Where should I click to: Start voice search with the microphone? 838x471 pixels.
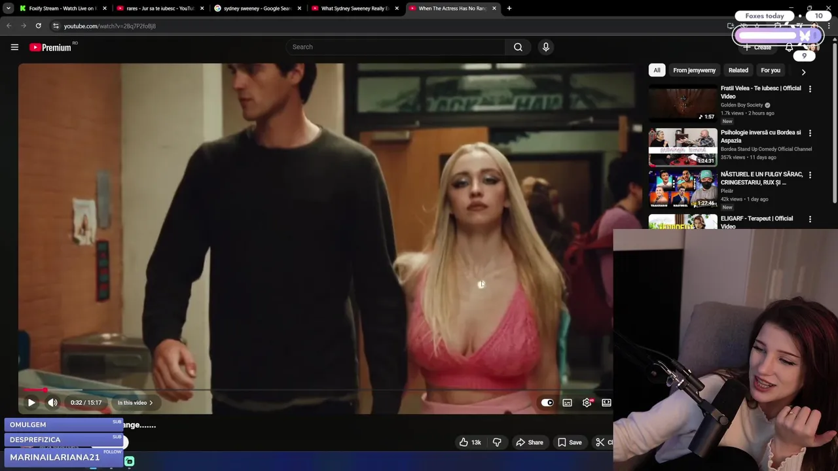tap(546, 47)
